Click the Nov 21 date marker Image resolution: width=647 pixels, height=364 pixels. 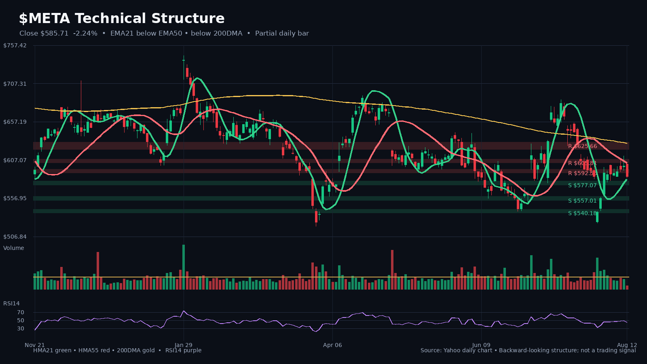pyautogui.click(x=35, y=345)
